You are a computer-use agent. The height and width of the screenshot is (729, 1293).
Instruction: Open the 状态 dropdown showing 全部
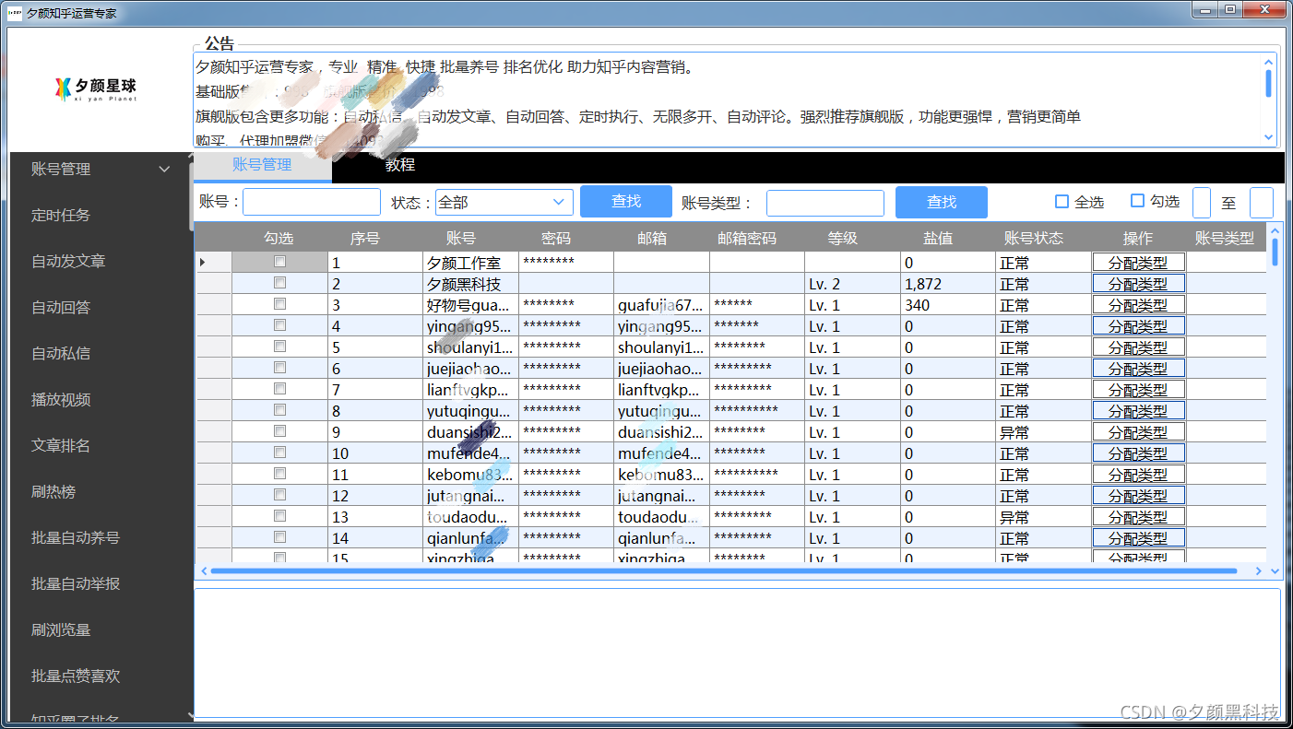pos(504,202)
